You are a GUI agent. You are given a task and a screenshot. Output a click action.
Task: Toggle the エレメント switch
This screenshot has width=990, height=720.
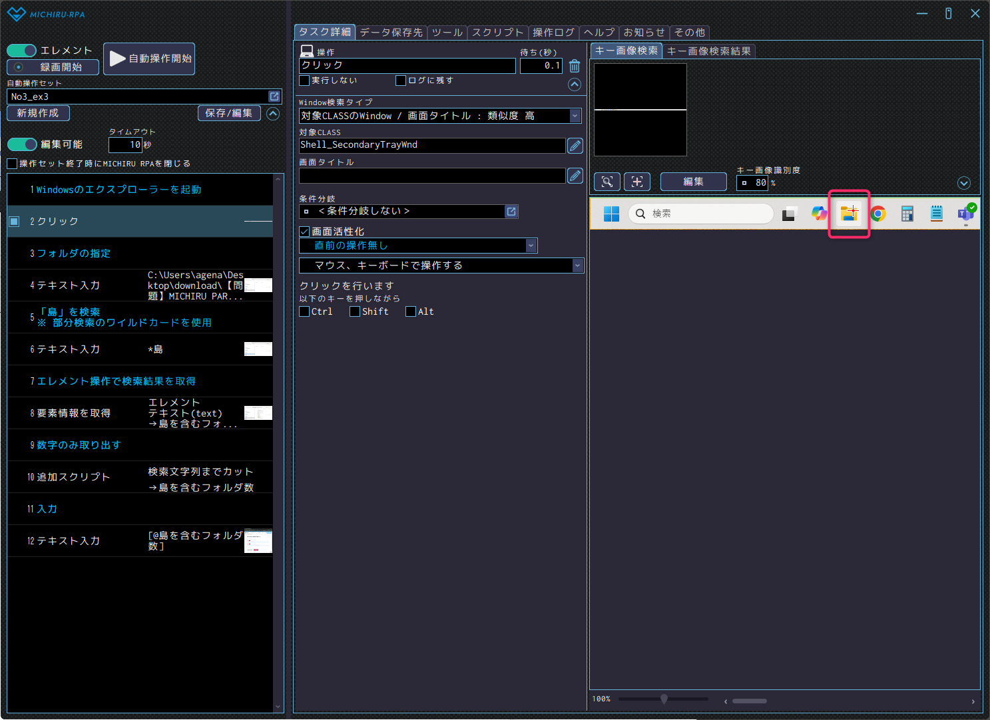22,51
